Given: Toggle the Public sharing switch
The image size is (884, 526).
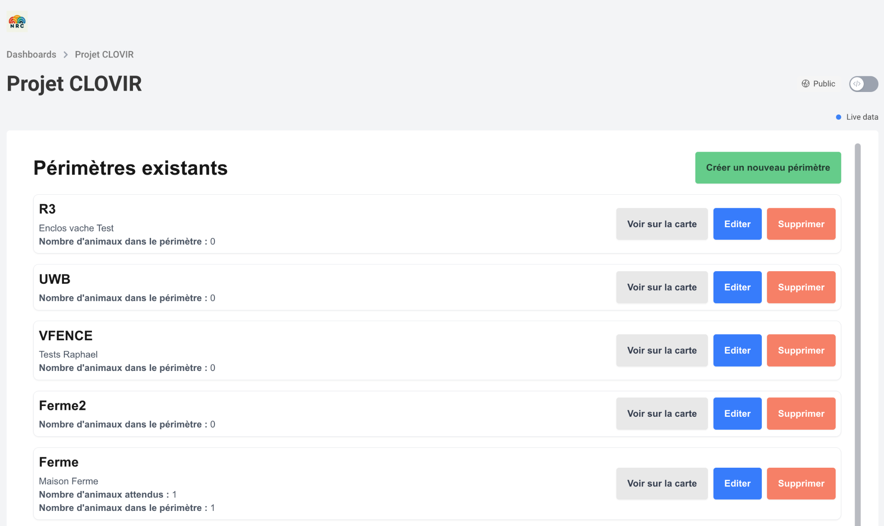Looking at the screenshot, I should click(863, 84).
